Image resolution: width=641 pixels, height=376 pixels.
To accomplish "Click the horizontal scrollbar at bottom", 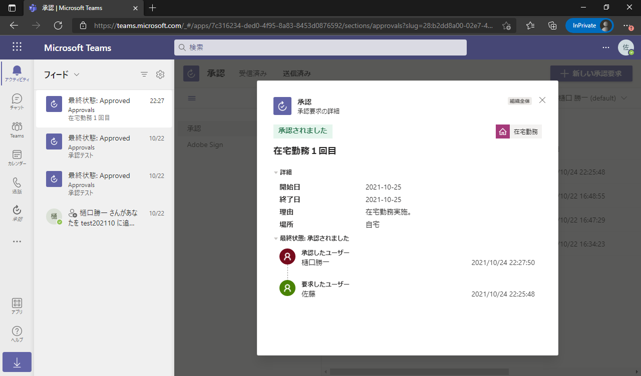I will 419,371.
